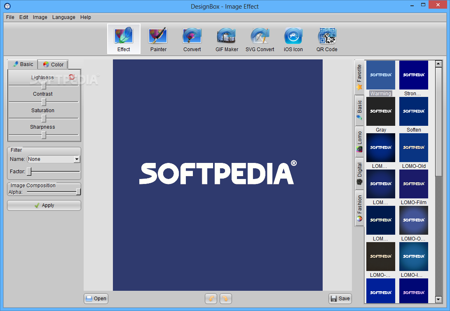Click the Open button

pyautogui.click(x=96, y=298)
